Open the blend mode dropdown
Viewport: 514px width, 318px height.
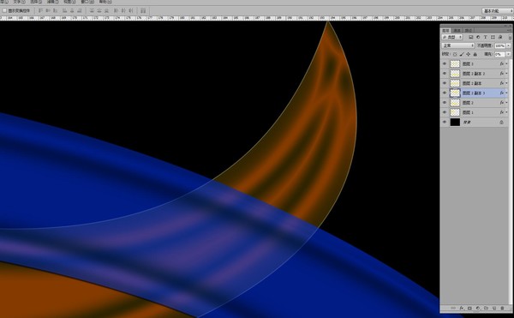[x=458, y=45]
